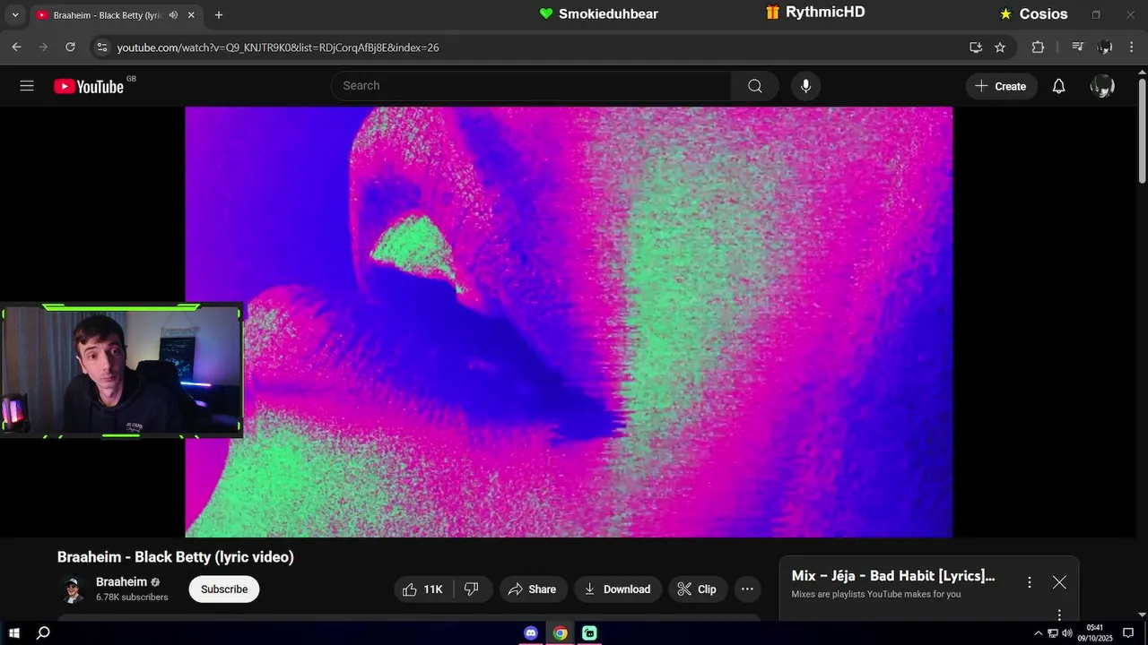Dislike the video with thumbs down
The width and height of the screenshot is (1148, 645).
pyautogui.click(x=472, y=589)
